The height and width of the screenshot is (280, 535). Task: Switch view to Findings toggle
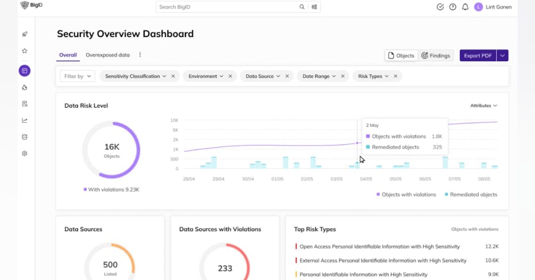(436, 56)
